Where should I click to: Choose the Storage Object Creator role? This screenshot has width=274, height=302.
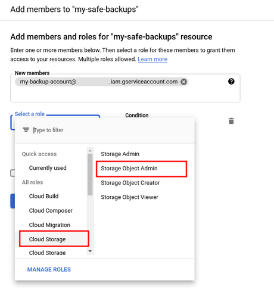tap(130, 183)
